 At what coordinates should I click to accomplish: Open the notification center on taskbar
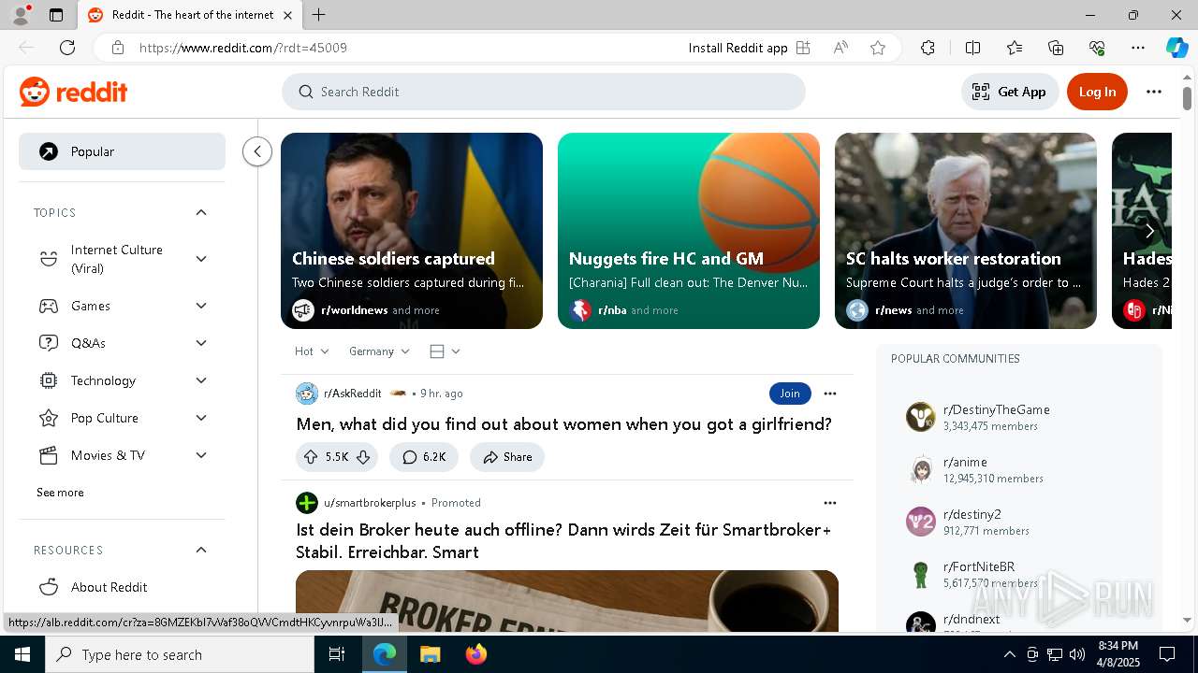pos(1167,654)
